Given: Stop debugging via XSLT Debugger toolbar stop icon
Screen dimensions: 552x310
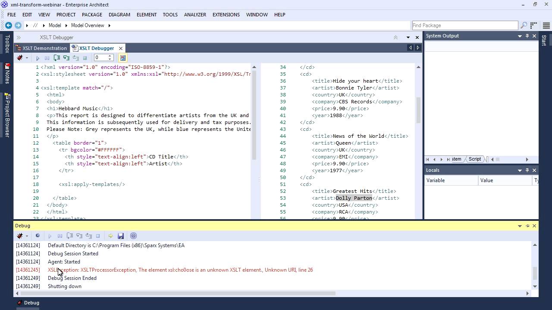Looking at the screenshot, I should click(85, 58).
